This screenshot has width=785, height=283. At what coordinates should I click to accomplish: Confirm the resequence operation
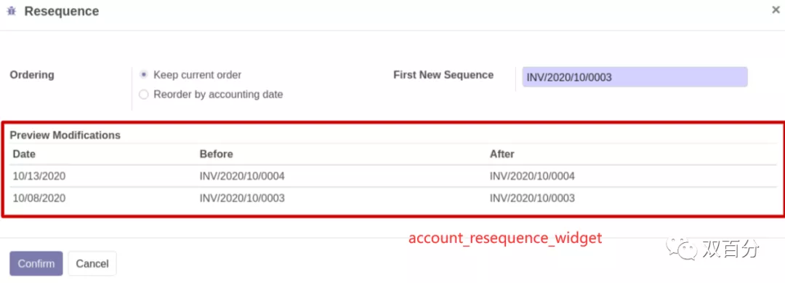tap(36, 263)
